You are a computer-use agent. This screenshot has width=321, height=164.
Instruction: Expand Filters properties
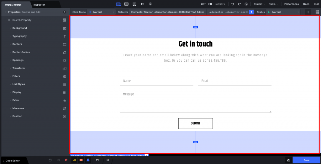click(35, 76)
